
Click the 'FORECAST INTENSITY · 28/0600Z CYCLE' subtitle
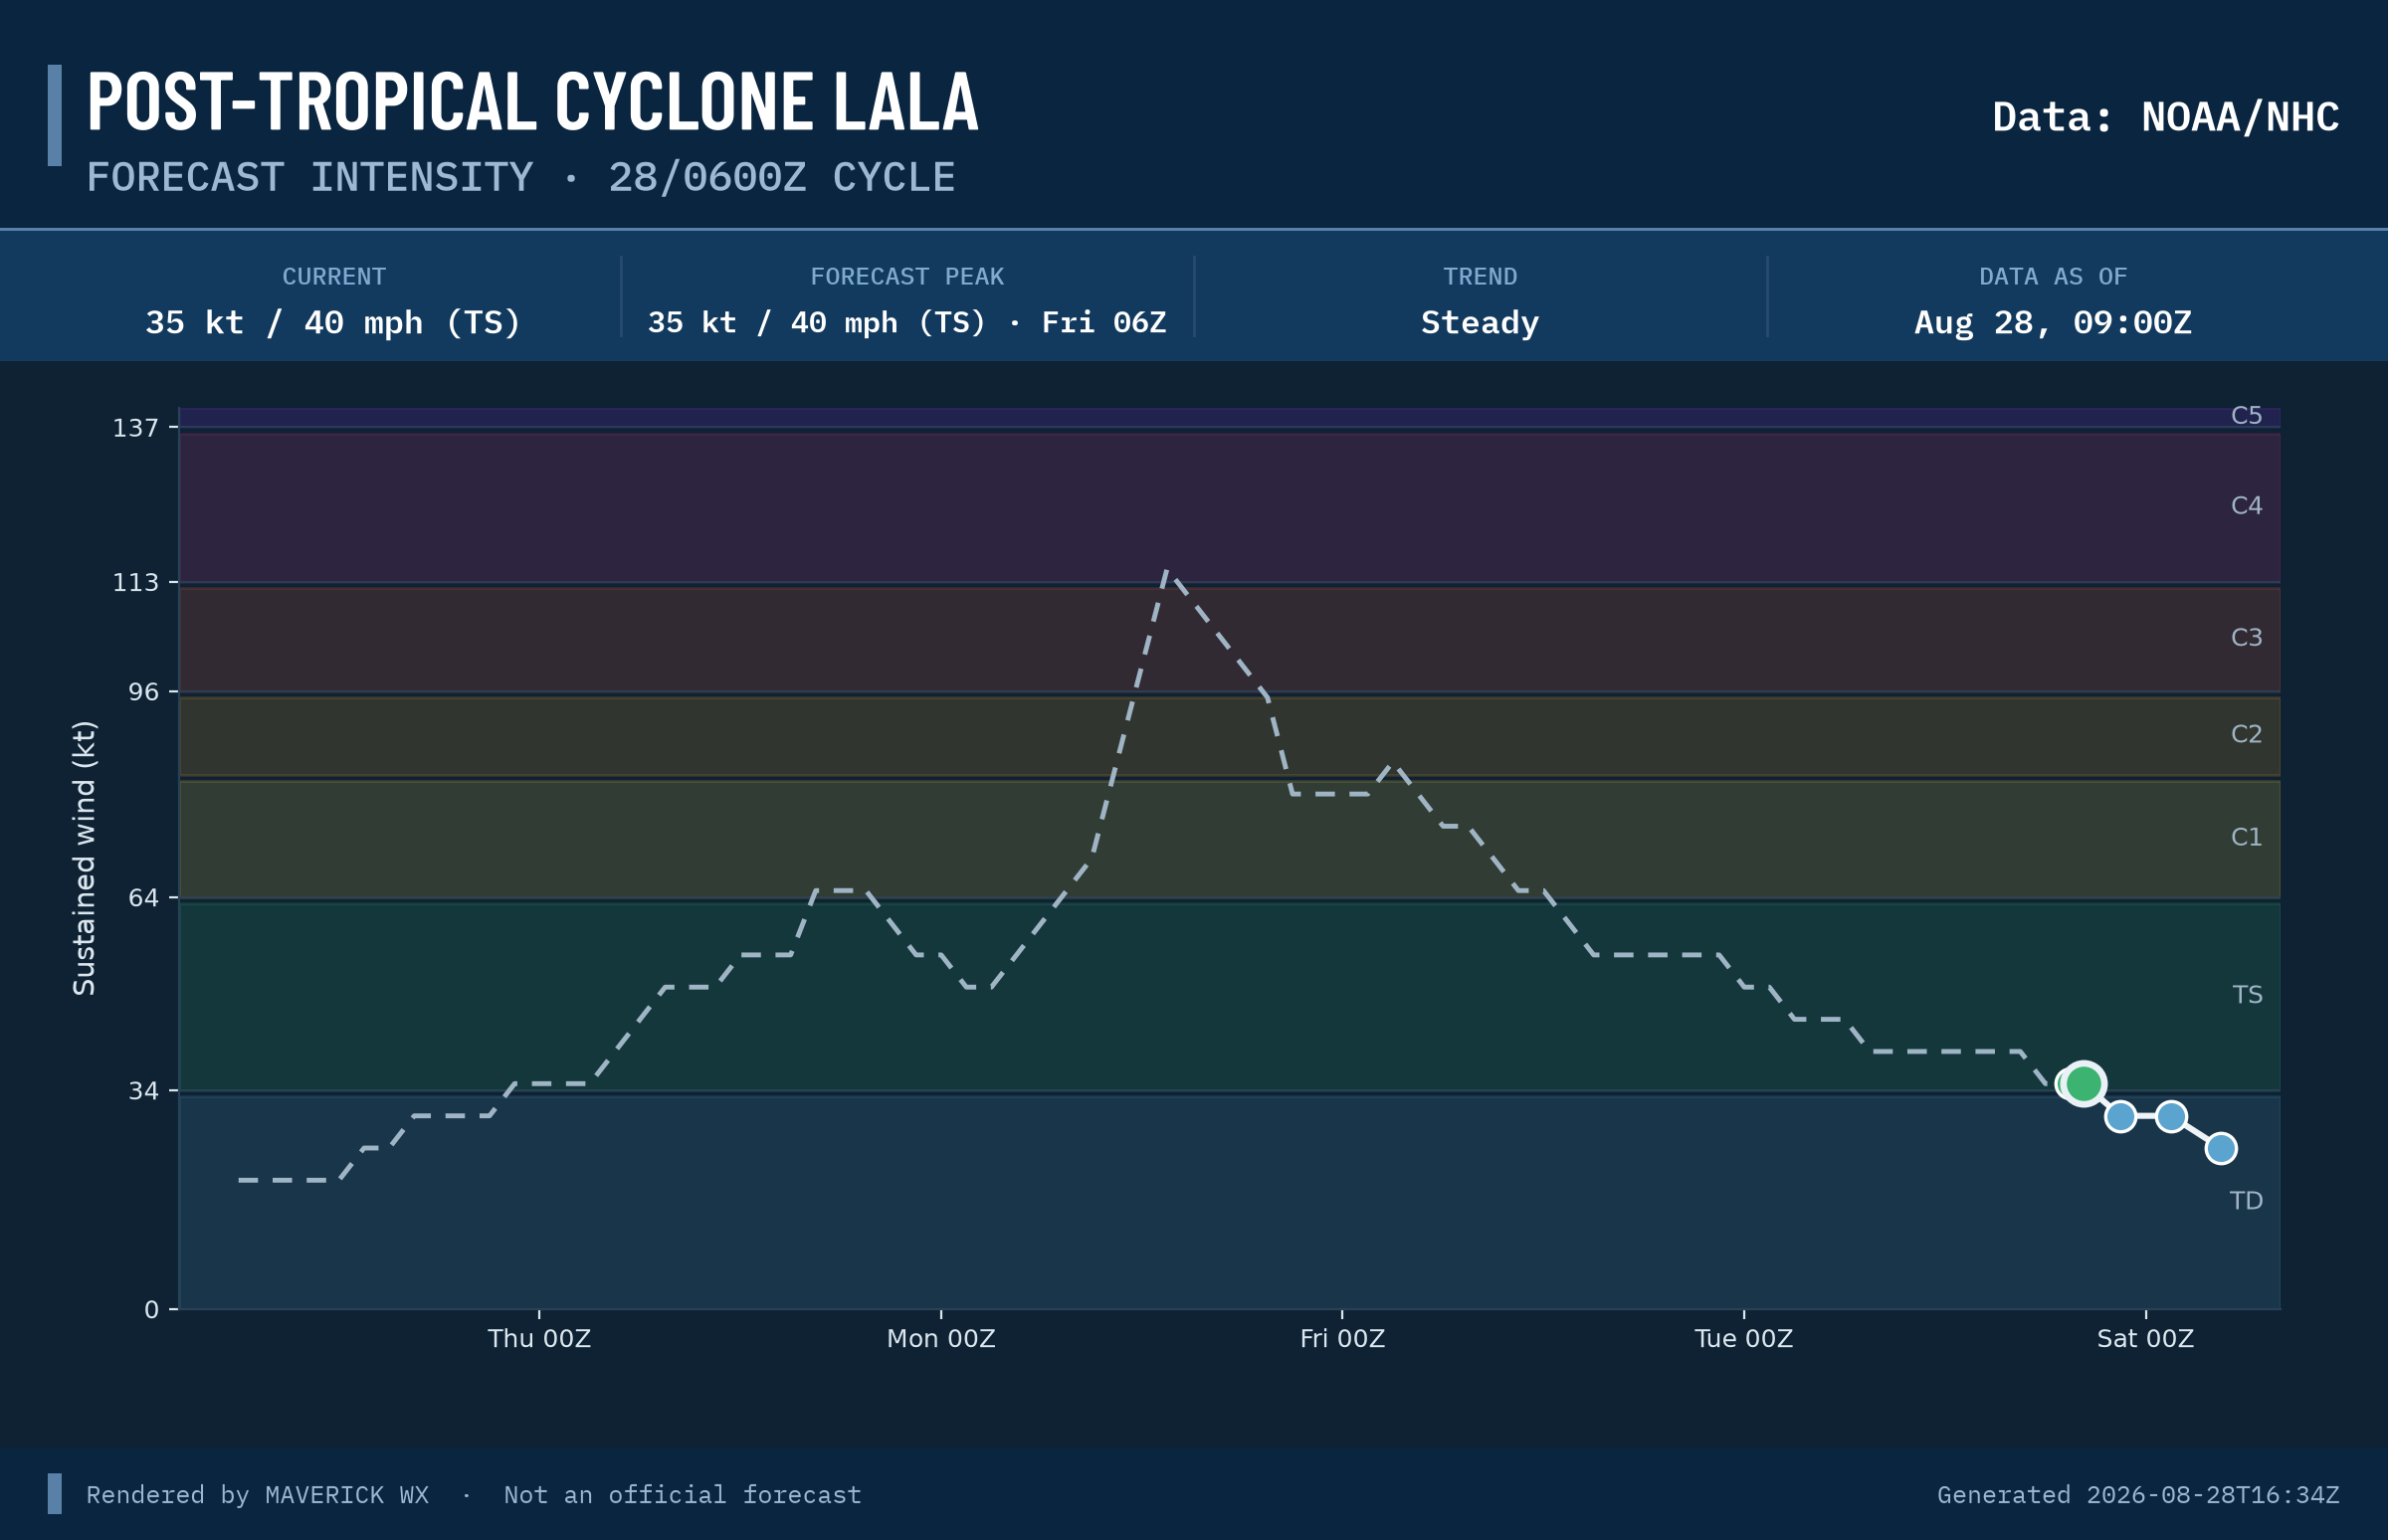tap(521, 178)
